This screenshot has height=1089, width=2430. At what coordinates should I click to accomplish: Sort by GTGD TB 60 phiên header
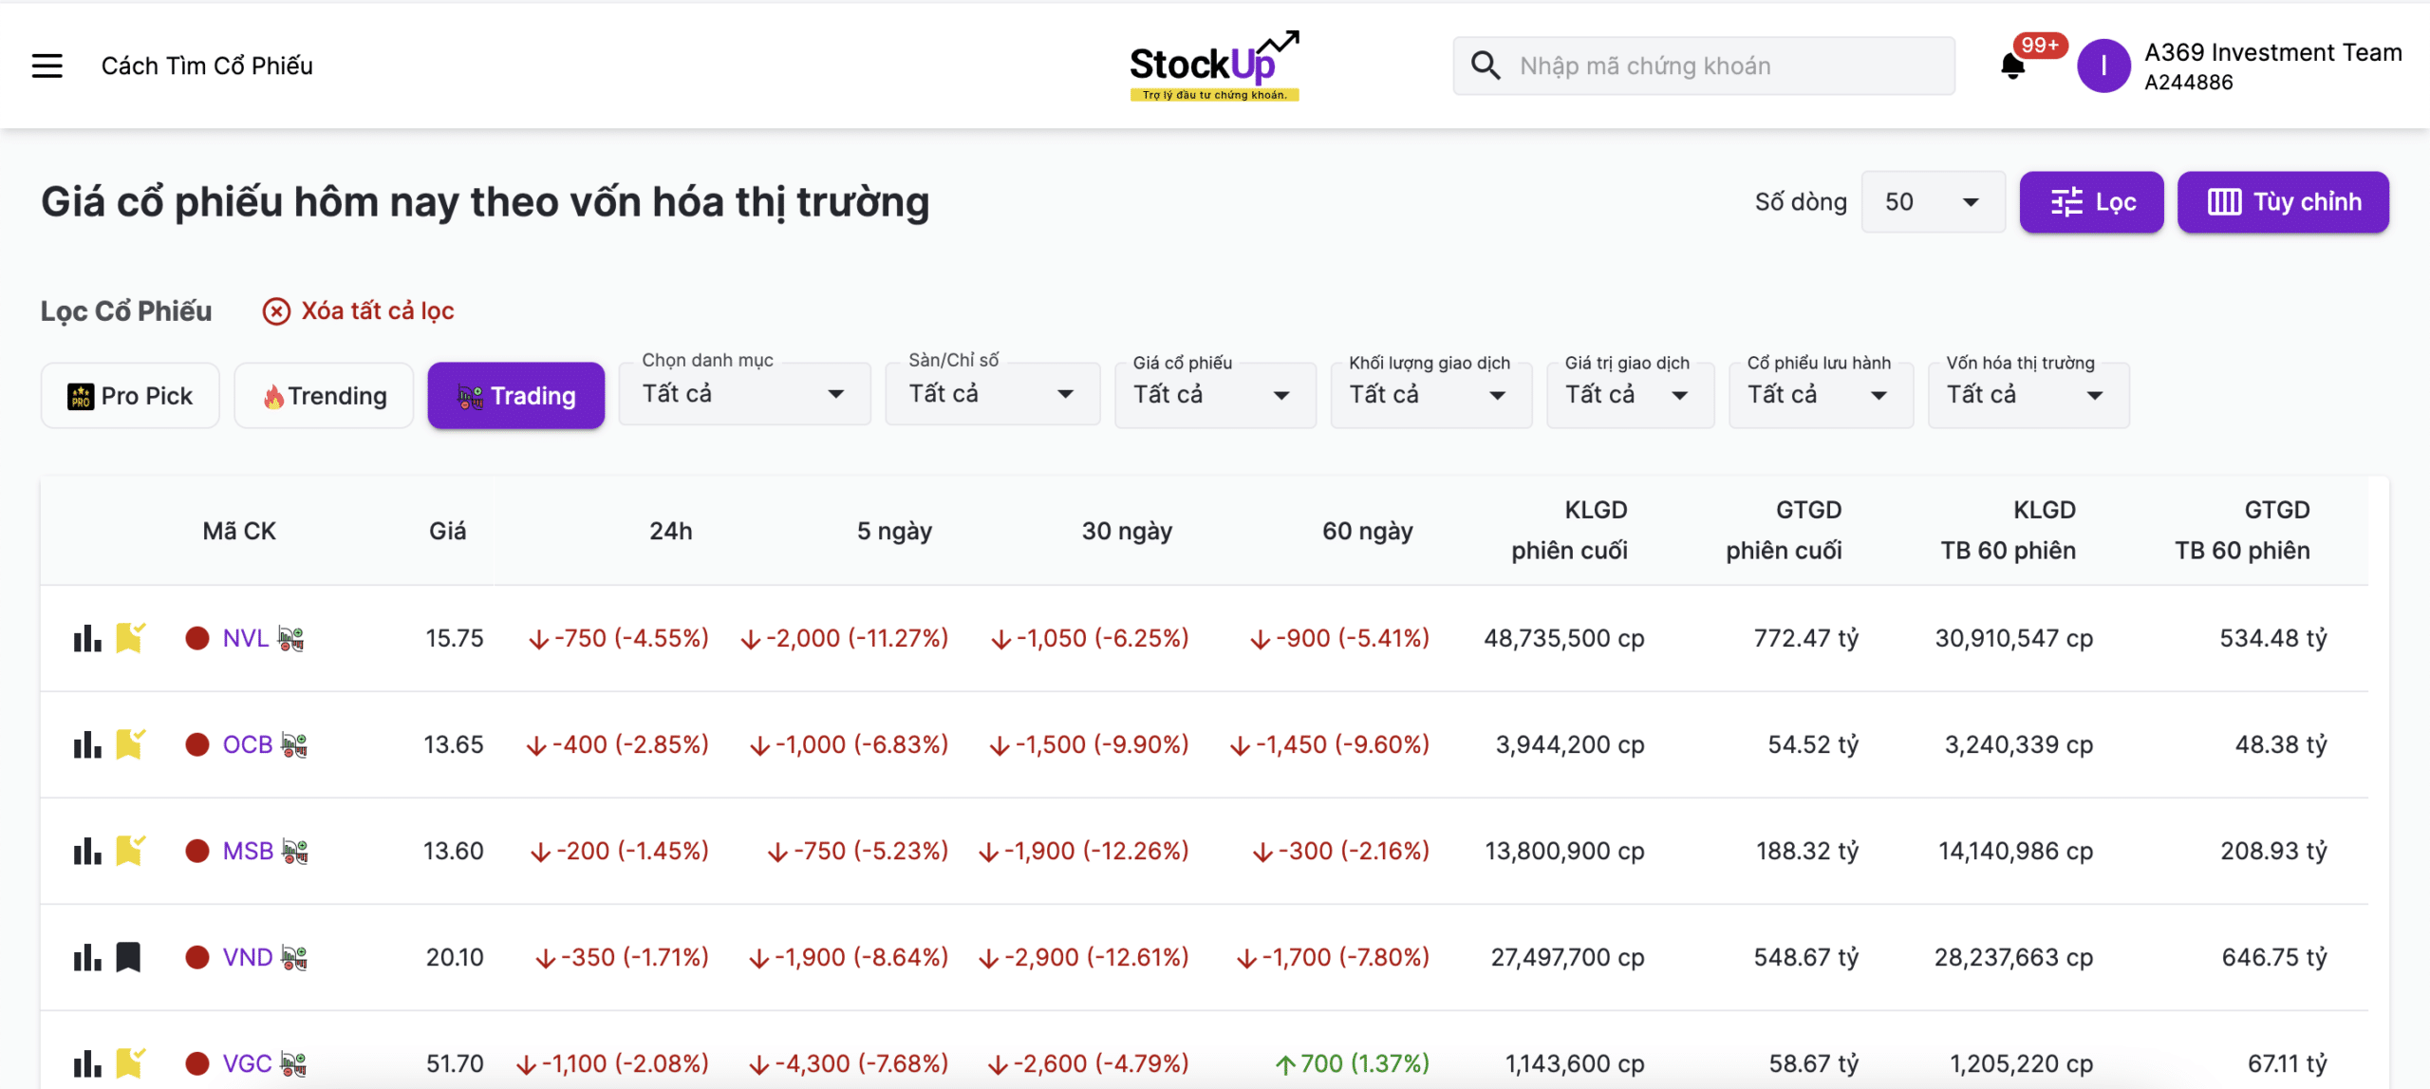tap(2242, 530)
